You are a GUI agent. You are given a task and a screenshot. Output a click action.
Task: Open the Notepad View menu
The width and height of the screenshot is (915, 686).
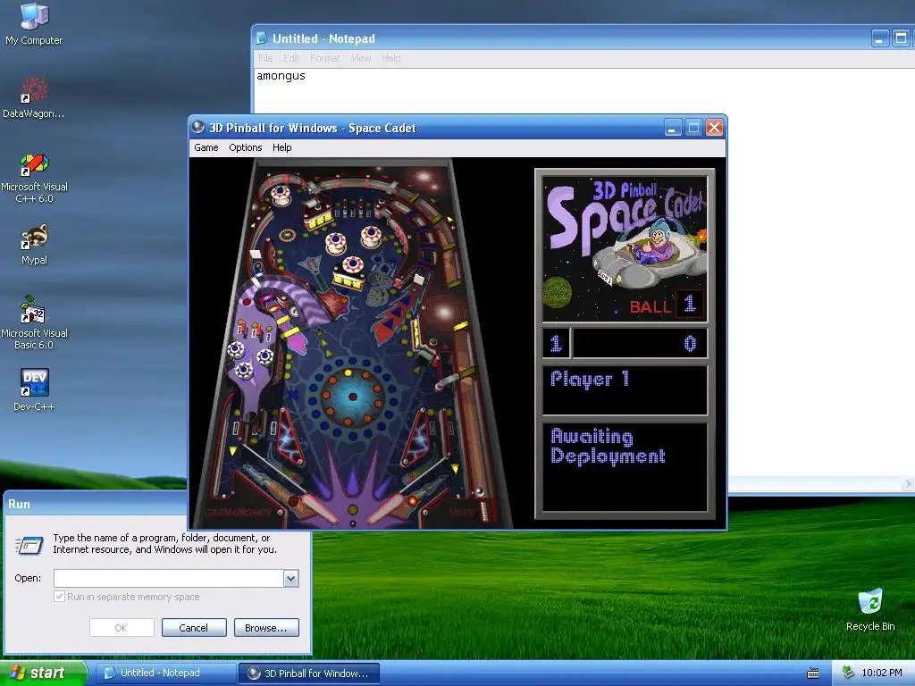click(x=361, y=58)
